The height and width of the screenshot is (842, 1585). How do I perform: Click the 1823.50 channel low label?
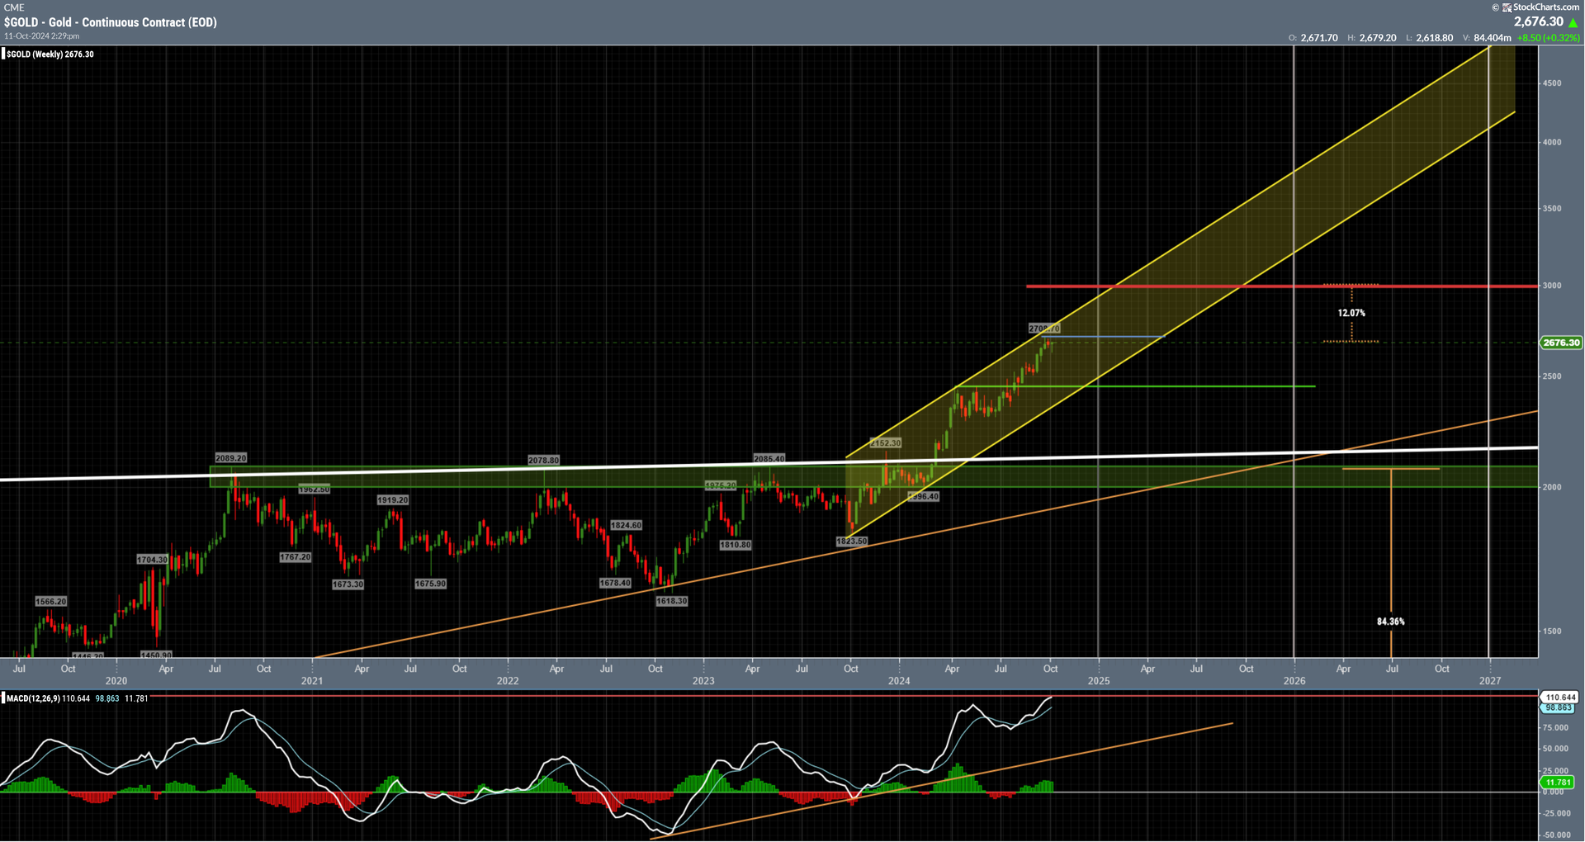pyautogui.click(x=851, y=542)
